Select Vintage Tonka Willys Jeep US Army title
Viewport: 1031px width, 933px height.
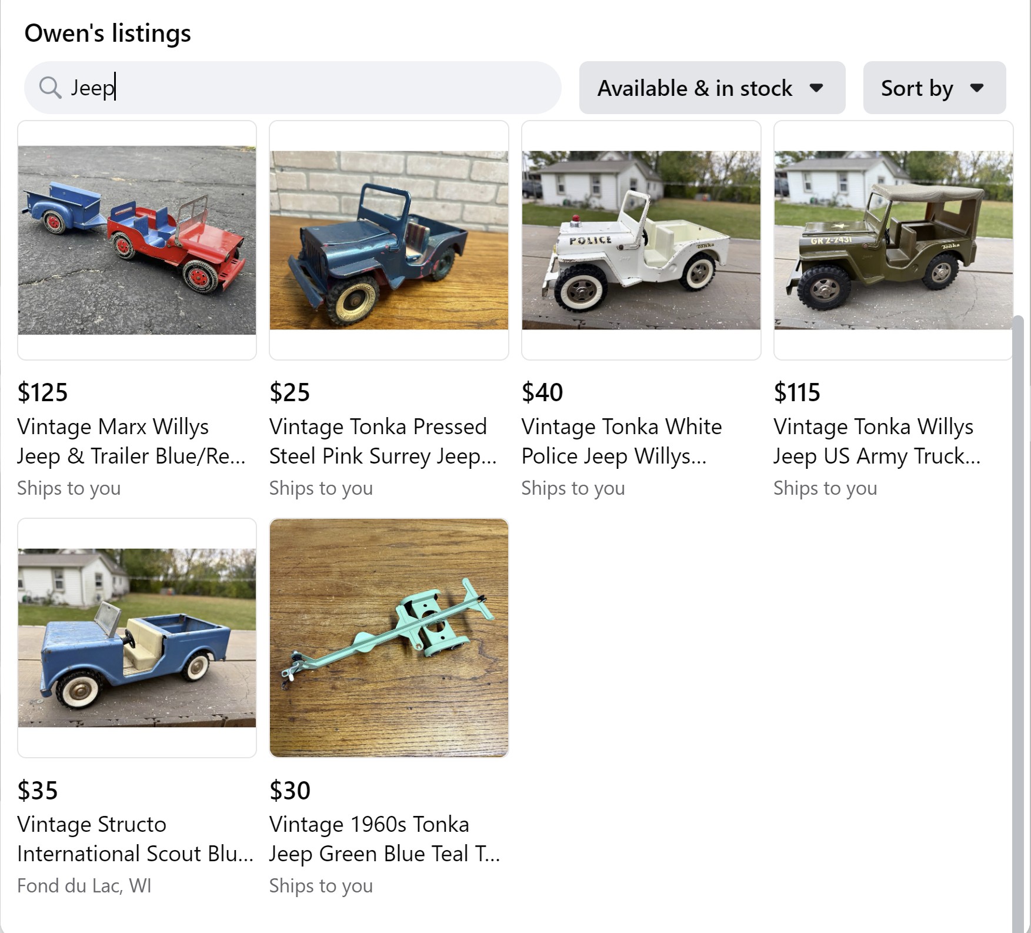[876, 441]
